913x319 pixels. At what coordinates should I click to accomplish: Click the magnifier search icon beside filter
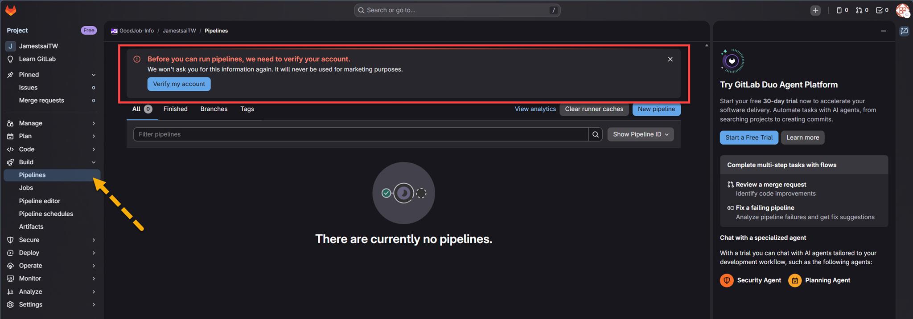[x=595, y=134]
